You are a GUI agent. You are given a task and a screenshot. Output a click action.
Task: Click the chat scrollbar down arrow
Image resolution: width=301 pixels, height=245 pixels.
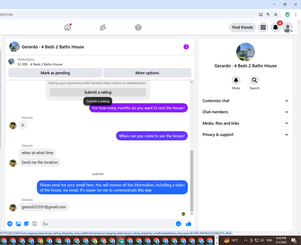(x=191, y=214)
